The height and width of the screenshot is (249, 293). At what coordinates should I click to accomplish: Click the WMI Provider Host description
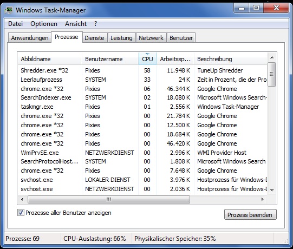(222, 153)
